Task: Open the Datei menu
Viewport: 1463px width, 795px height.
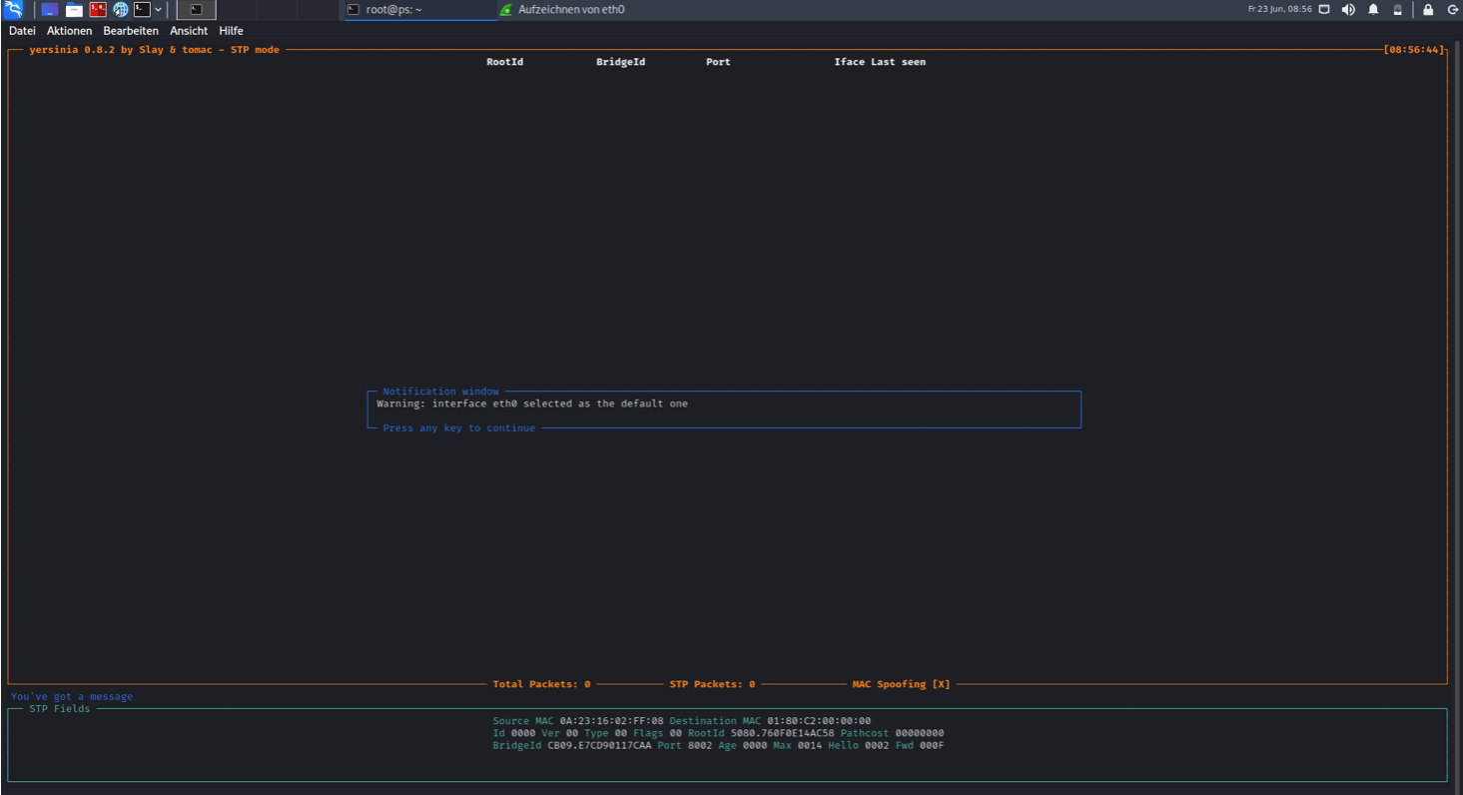Action: point(22,31)
